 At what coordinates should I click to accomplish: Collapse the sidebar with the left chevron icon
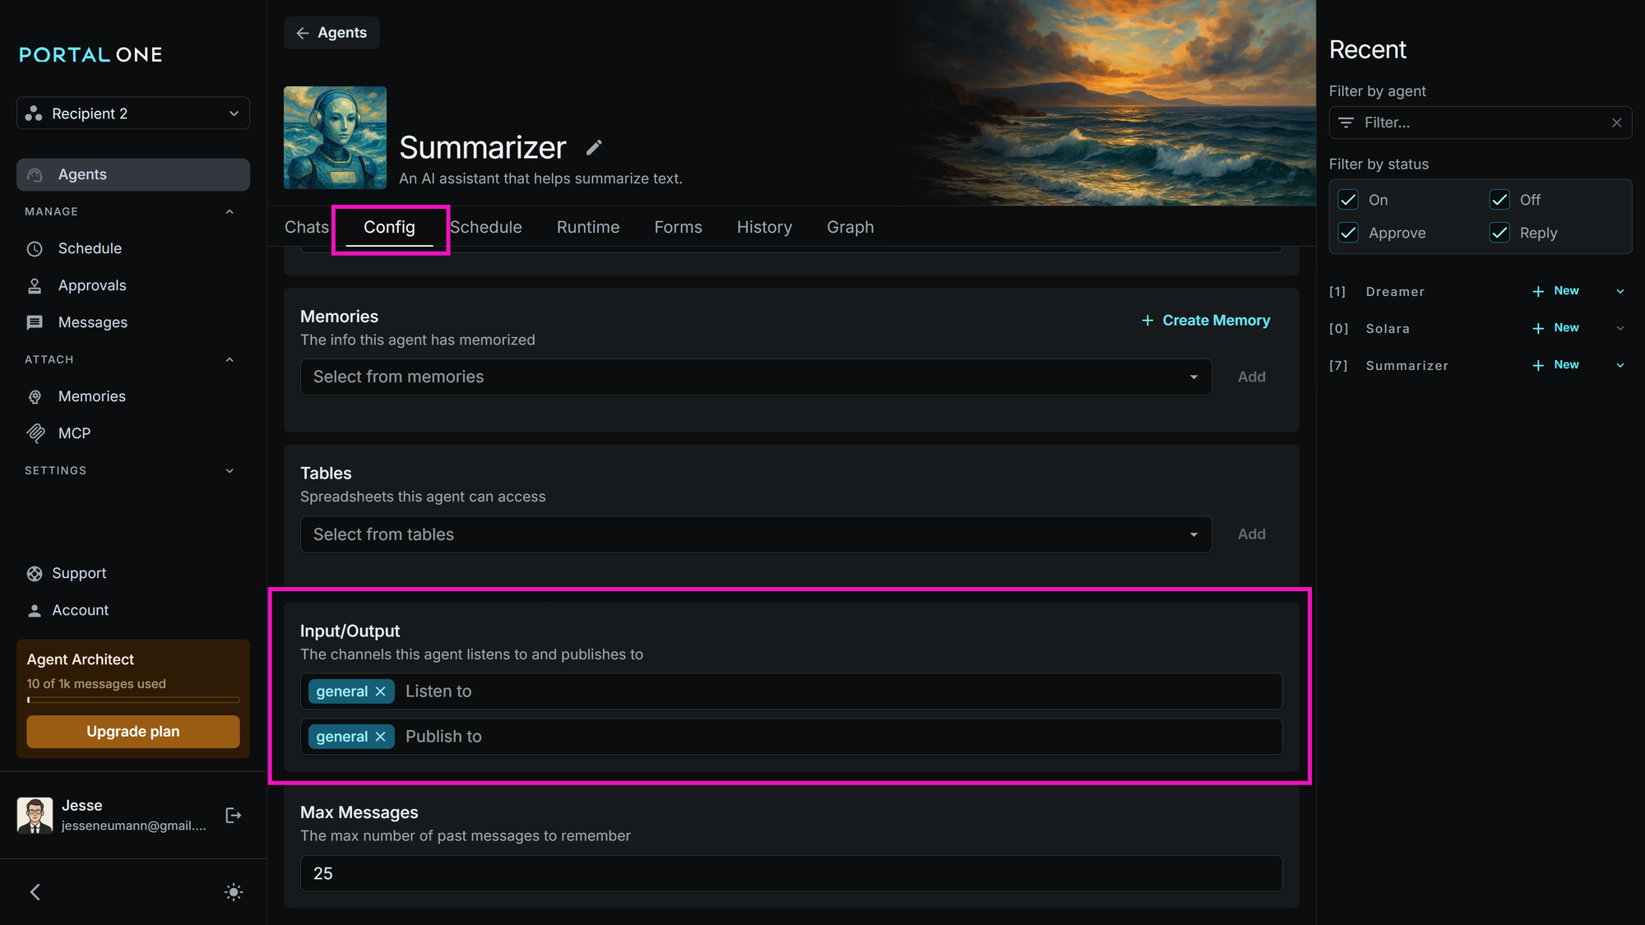[35, 892]
